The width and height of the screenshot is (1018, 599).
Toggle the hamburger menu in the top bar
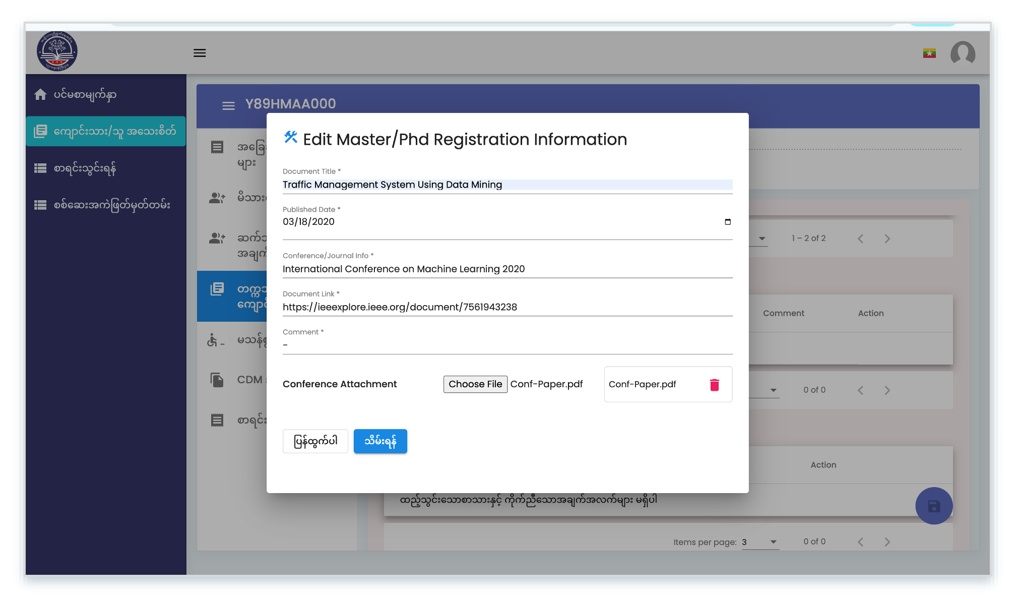(200, 53)
